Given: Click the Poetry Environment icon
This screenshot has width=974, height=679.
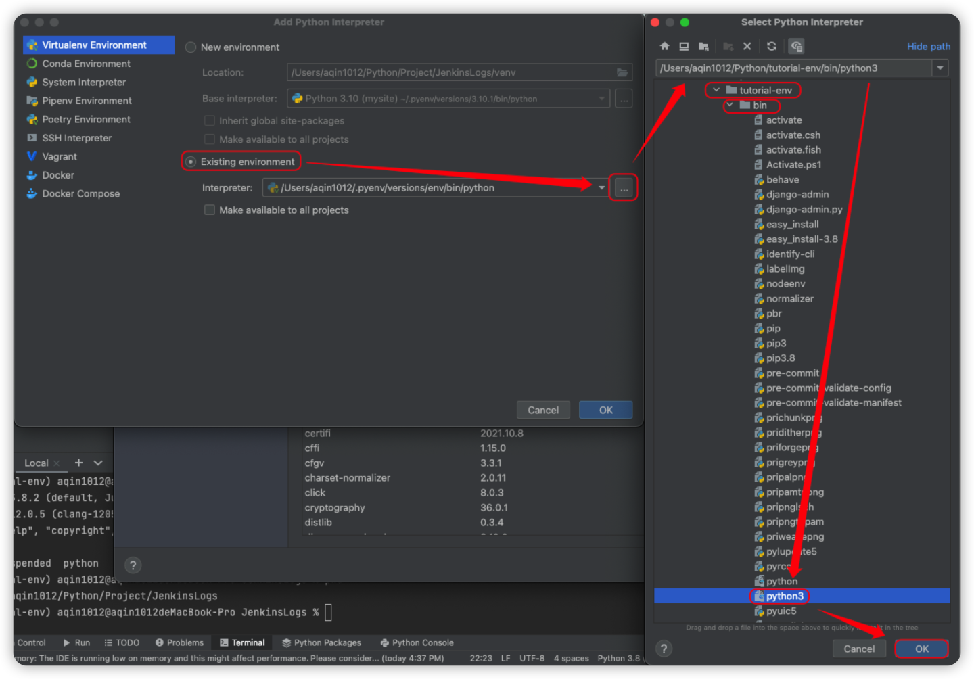Looking at the screenshot, I should pos(32,119).
